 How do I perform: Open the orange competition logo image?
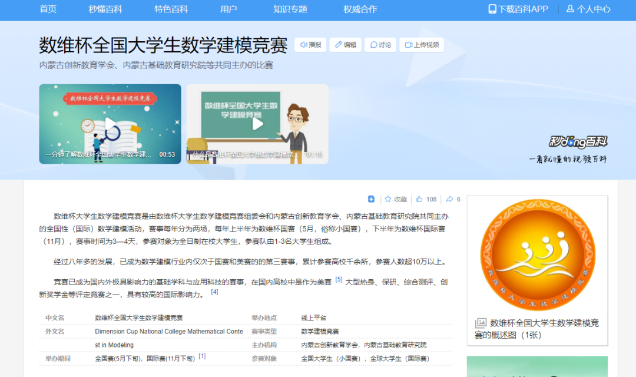click(538, 255)
